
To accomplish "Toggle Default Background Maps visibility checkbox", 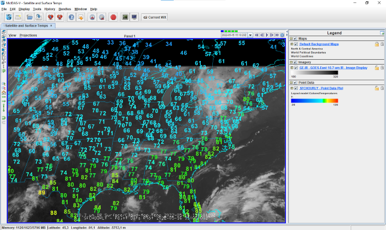I will coord(296,44).
